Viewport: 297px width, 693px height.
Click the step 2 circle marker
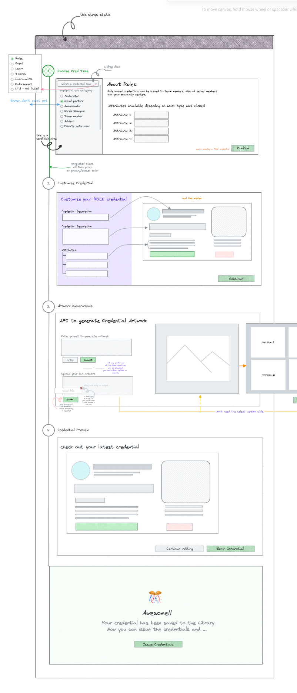[x=48, y=183]
